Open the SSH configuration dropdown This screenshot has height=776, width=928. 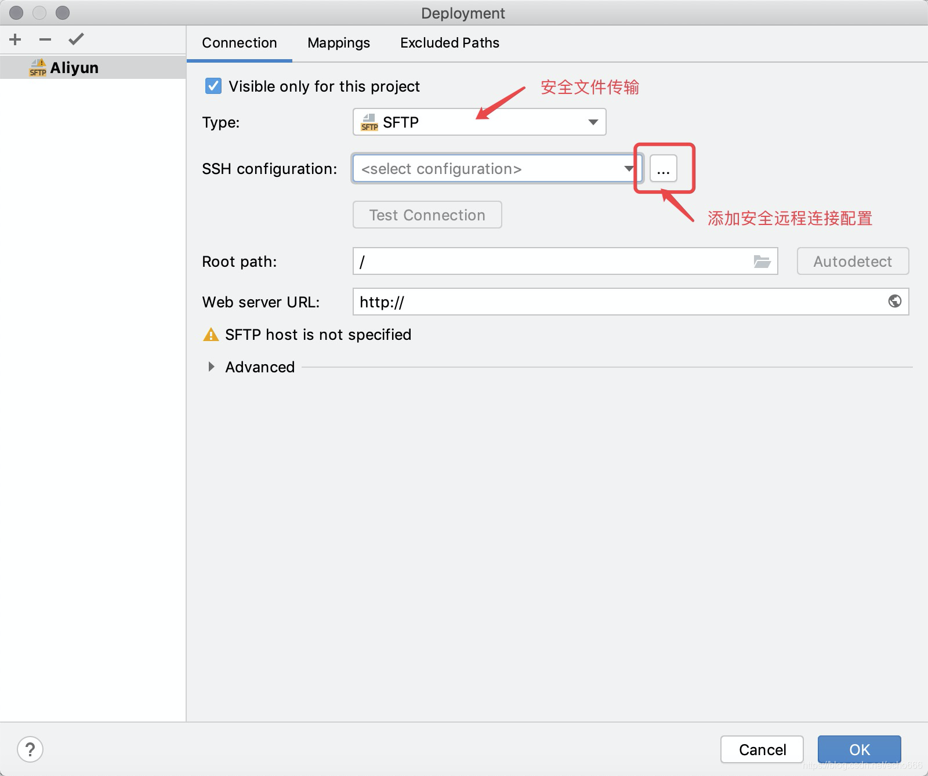click(498, 169)
